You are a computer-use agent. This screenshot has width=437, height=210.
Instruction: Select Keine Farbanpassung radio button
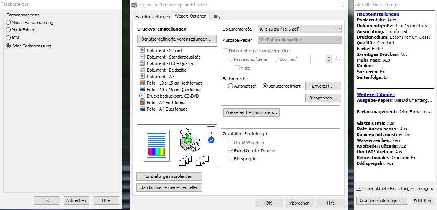tap(8, 46)
